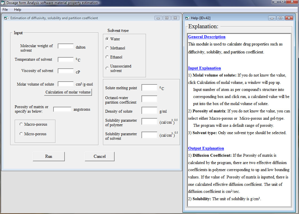Screen dimensions: 299x214
Task: Click the Help window title bar icon
Action: (x=187, y=18)
